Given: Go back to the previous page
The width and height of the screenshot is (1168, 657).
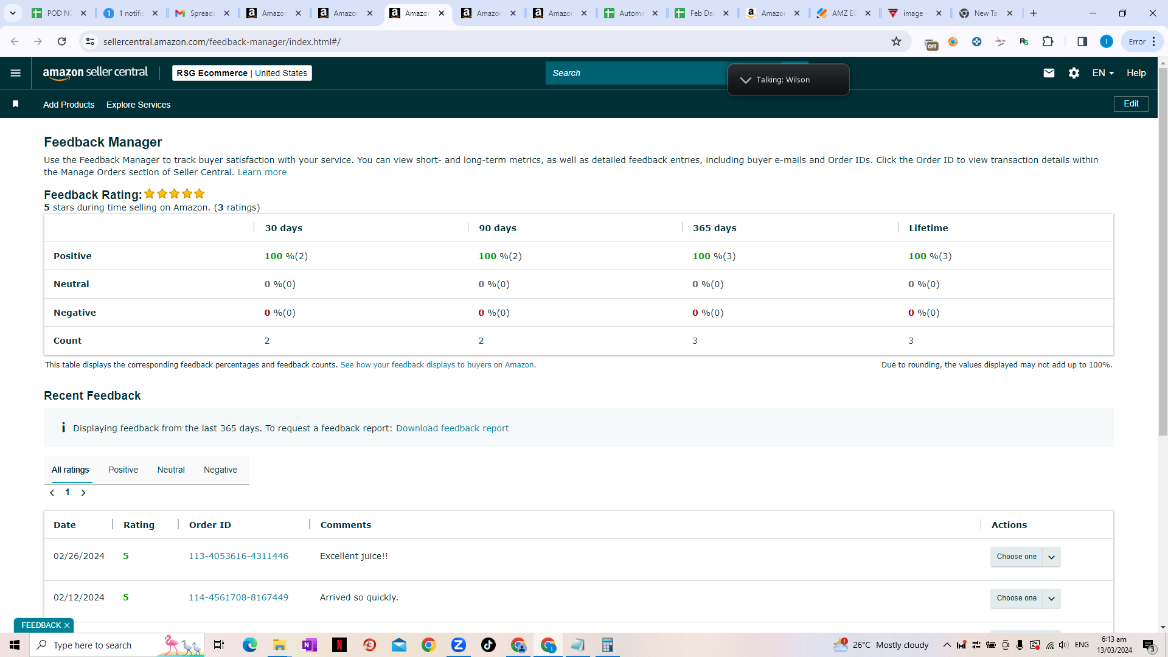Looking at the screenshot, I should coord(15,41).
